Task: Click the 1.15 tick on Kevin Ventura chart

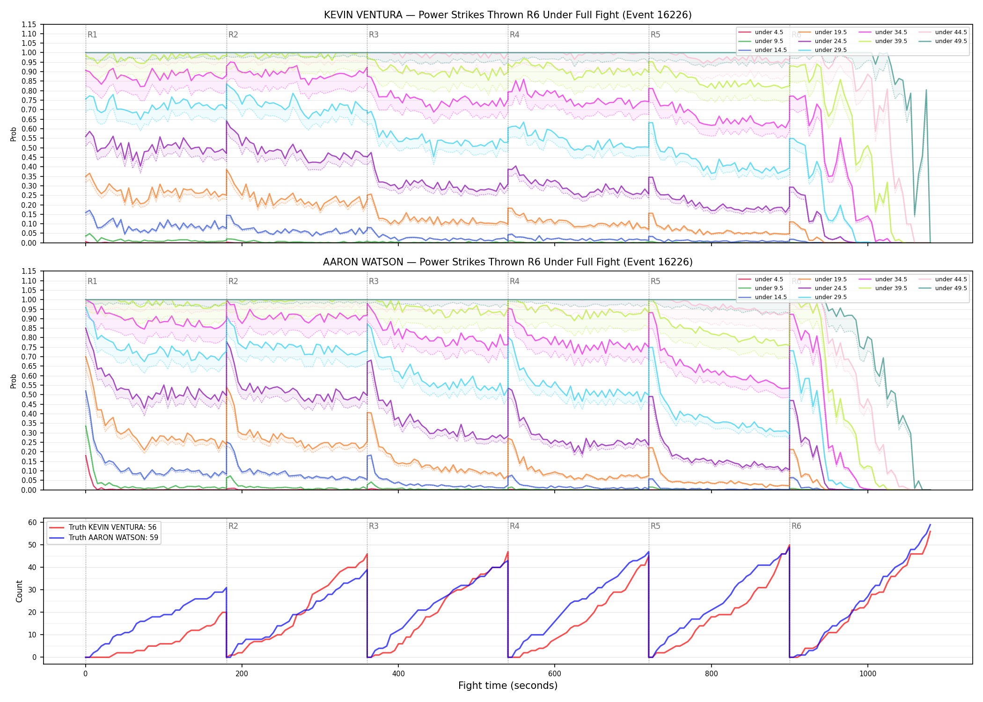Action: click(x=29, y=24)
